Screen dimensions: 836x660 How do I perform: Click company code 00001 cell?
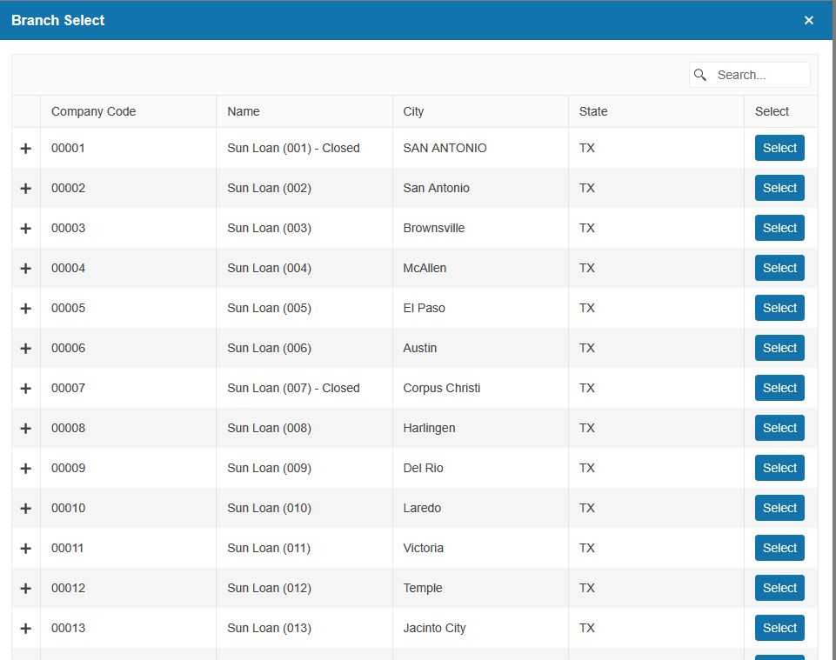[129, 148]
